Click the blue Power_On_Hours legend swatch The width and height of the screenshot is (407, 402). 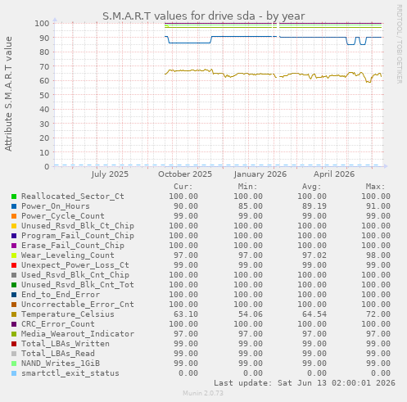[14, 206]
